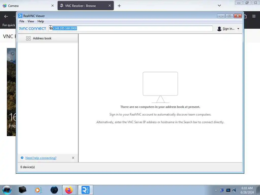Open the browser list all tabs dropdown
260x195 pixels.
coord(219,6)
